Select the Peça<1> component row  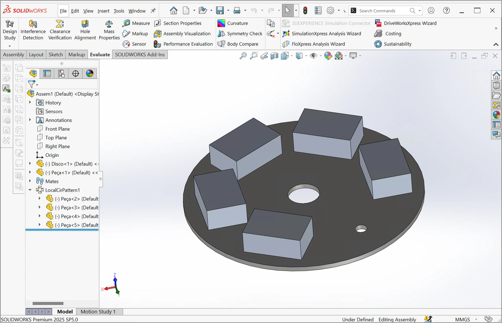pyautogui.click(x=67, y=173)
